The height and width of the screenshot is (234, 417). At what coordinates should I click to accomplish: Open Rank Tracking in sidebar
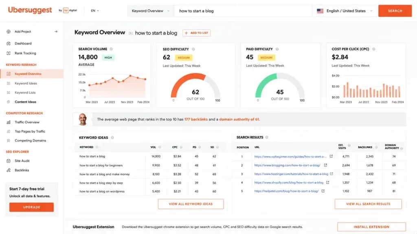pyautogui.click(x=25, y=53)
